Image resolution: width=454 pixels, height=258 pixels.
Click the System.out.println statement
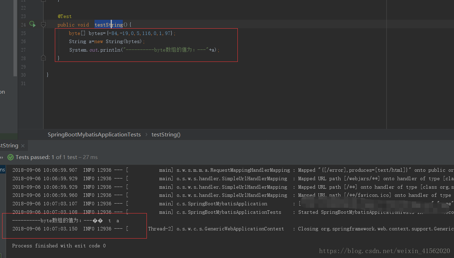coord(144,50)
